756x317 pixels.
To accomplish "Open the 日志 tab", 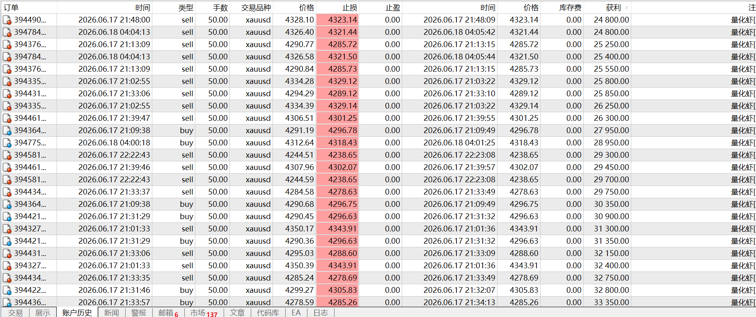I will (321, 312).
